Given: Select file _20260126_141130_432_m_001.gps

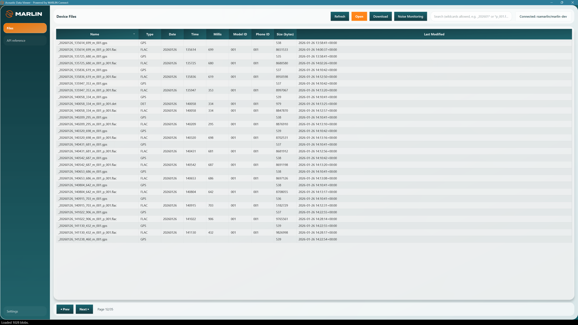Looking at the screenshot, I should 83,226.
